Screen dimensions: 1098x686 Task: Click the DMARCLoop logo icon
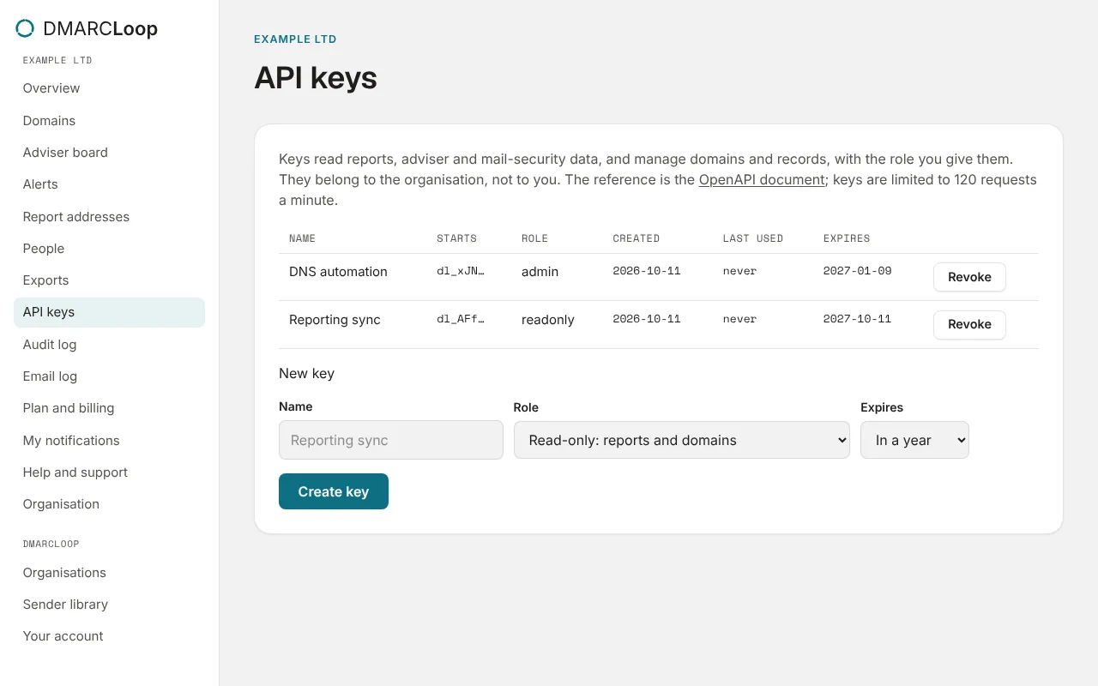point(26,28)
